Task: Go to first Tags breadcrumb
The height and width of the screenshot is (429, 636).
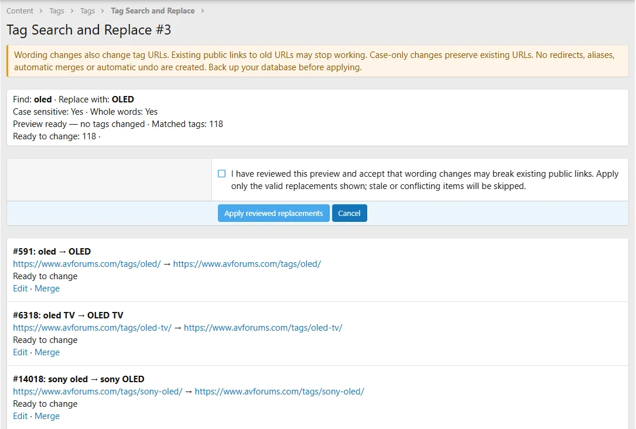Action: pos(57,11)
